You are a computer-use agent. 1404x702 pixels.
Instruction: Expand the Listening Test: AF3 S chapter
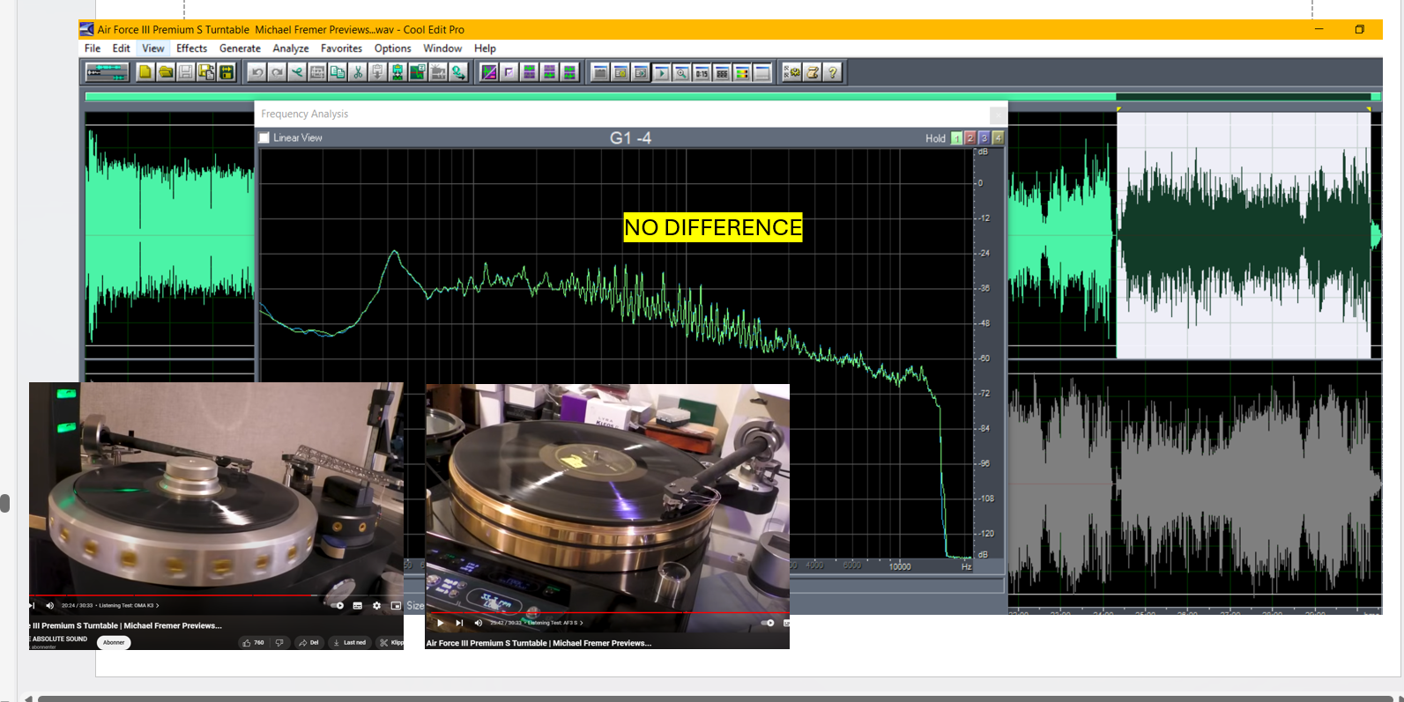(x=555, y=623)
